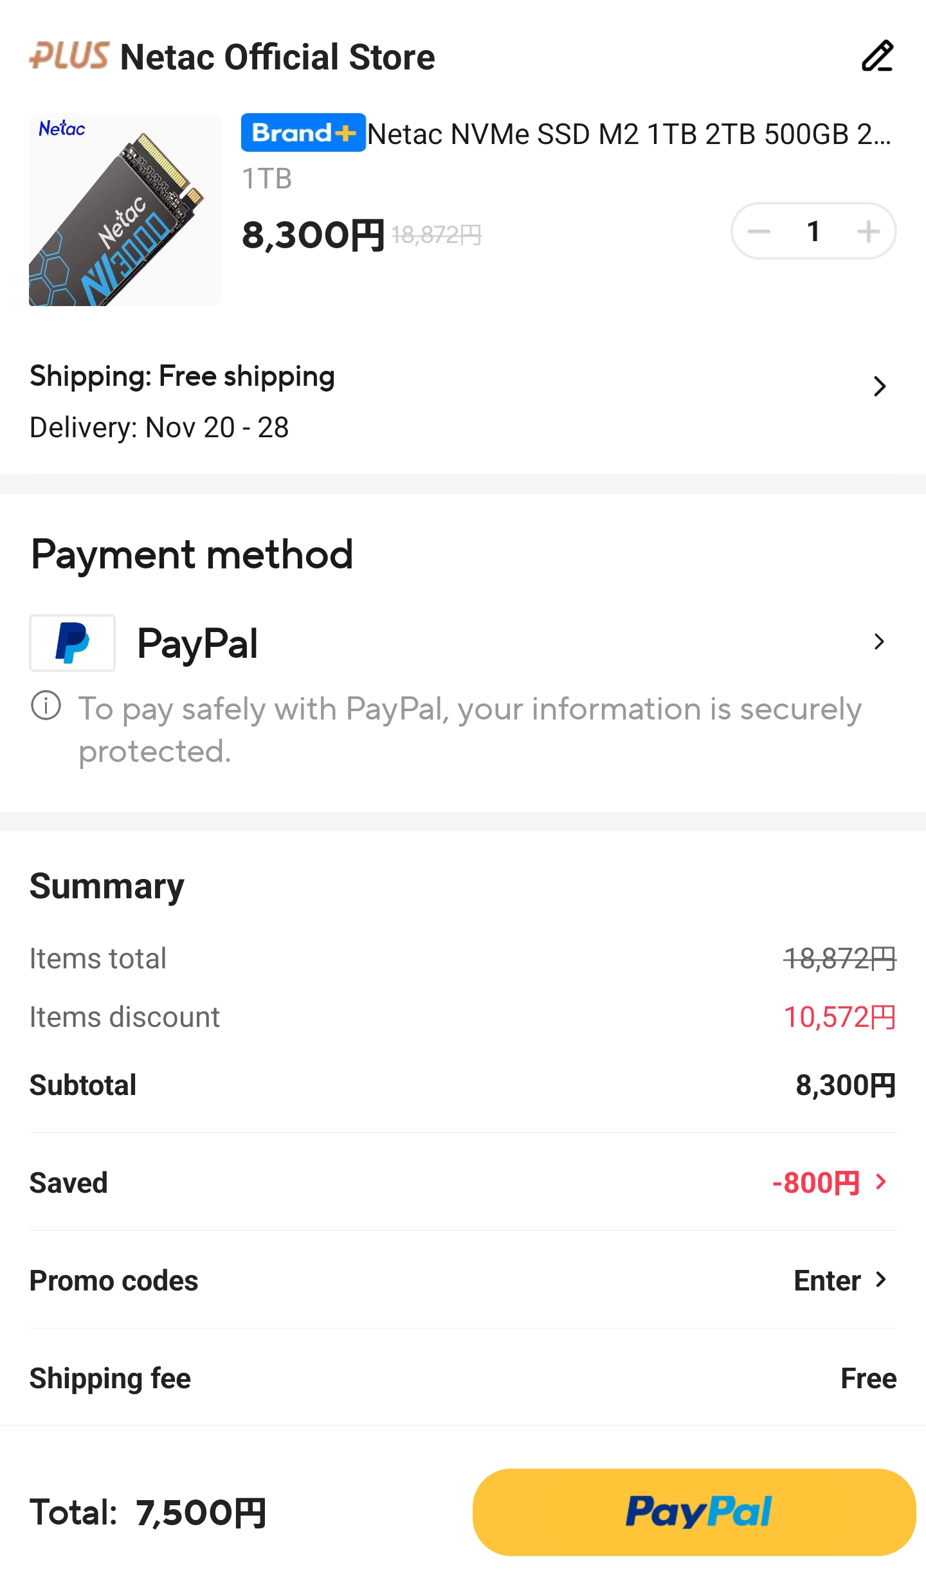The width and height of the screenshot is (926, 1594).
Task: Click the PayPal logo icon
Action: pos(72,642)
